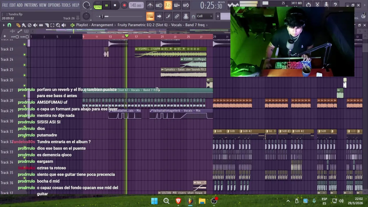
Task: Open the OPTIONS menu
Action: (x=54, y=5)
